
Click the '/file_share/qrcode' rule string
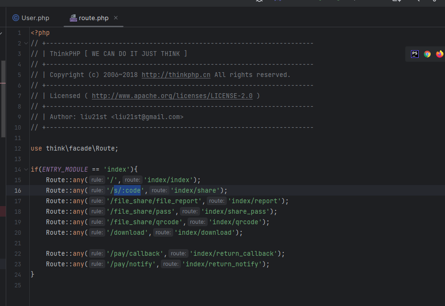[x=145, y=222]
